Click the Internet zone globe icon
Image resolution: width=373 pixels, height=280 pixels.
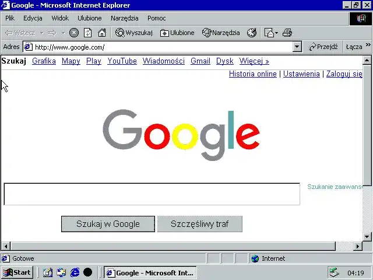(255, 258)
